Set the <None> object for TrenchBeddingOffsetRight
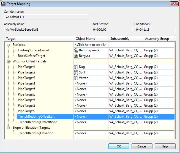This screenshot has width=180, height=153. tap(91, 122)
